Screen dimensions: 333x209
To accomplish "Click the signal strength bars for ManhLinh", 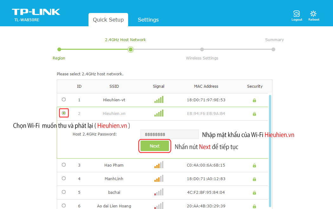I will coord(159,178).
